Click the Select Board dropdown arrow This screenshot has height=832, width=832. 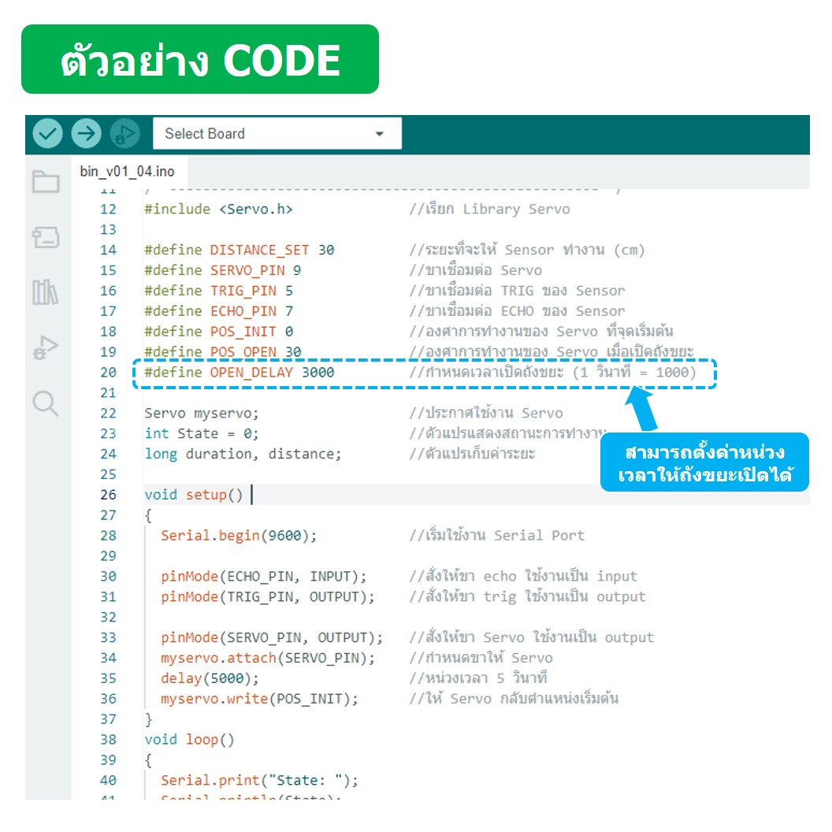379,133
